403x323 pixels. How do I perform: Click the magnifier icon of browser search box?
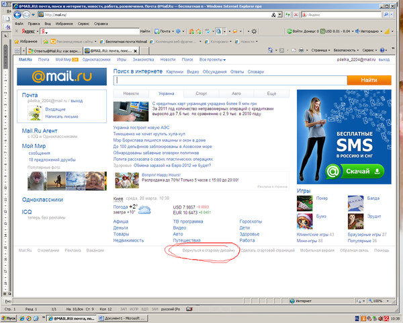[386, 15]
